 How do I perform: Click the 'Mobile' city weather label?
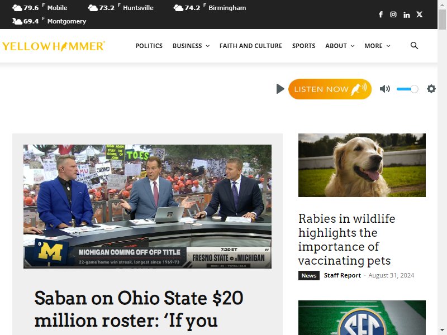pyautogui.click(x=58, y=8)
